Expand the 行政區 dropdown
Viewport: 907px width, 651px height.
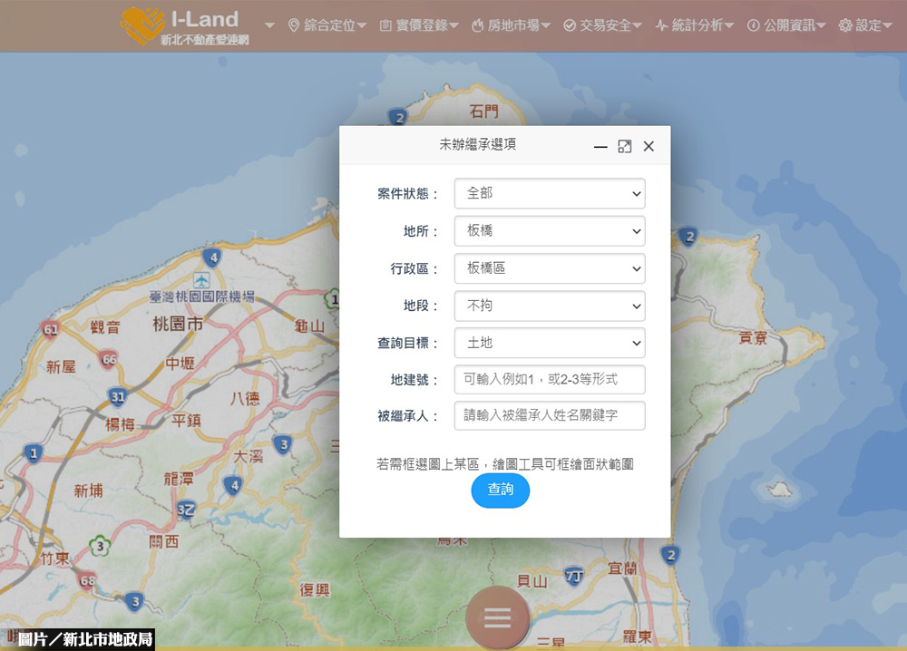point(550,268)
